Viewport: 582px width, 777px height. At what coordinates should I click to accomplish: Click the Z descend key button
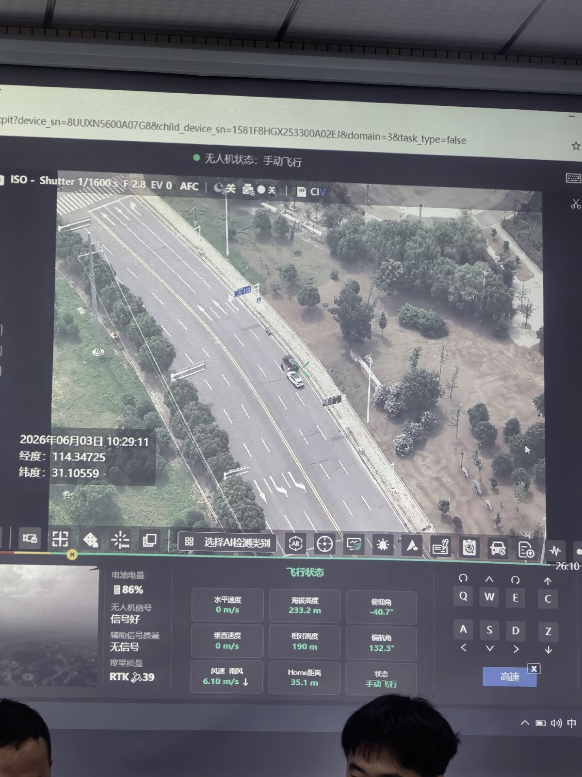point(548,631)
